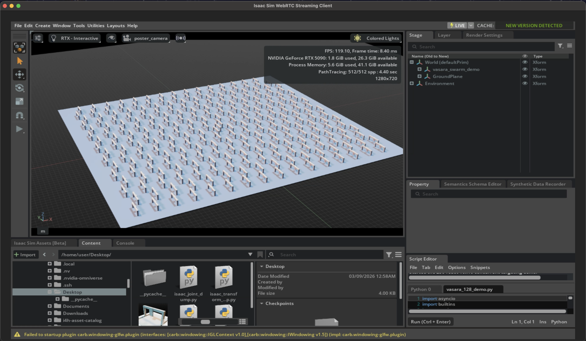Switch to the Render Settings tab
The width and height of the screenshot is (586, 341).
click(x=484, y=35)
